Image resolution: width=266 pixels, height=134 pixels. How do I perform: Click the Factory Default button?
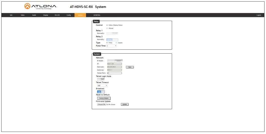pyautogui.click(x=104, y=98)
